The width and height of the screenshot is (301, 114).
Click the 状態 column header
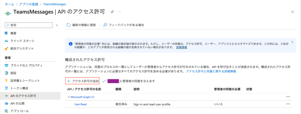click(x=249, y=89)
